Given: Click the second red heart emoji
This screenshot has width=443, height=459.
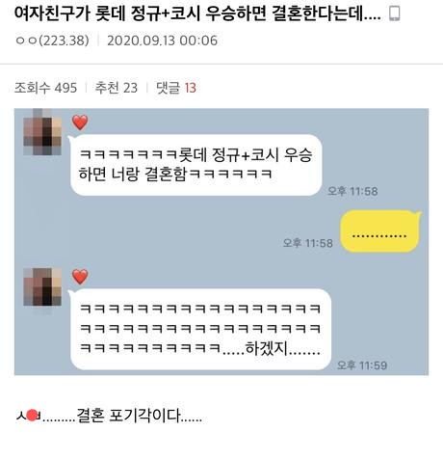Looking at the screenshot, I should pos(80,277).
